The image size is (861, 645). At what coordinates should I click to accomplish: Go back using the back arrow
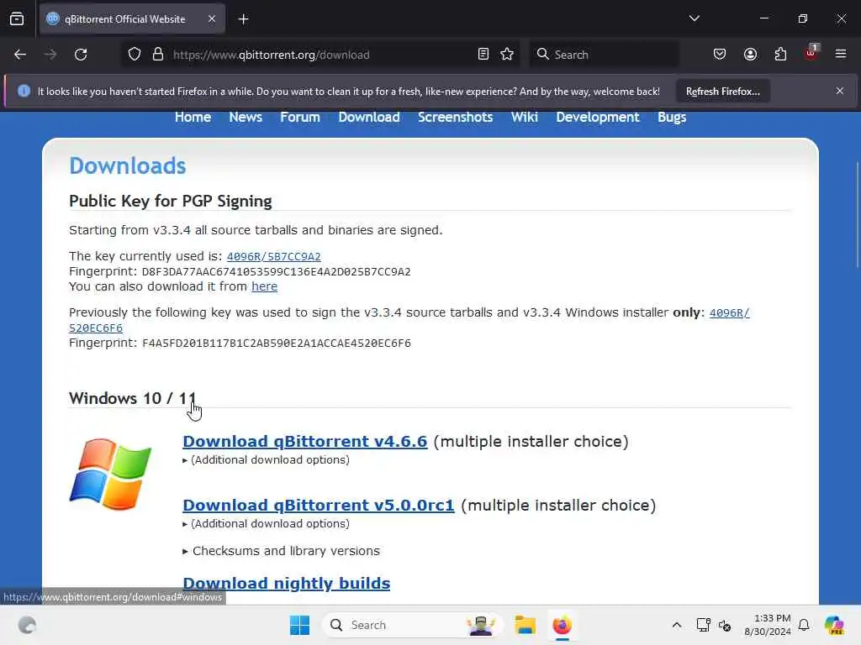[20, 55]
